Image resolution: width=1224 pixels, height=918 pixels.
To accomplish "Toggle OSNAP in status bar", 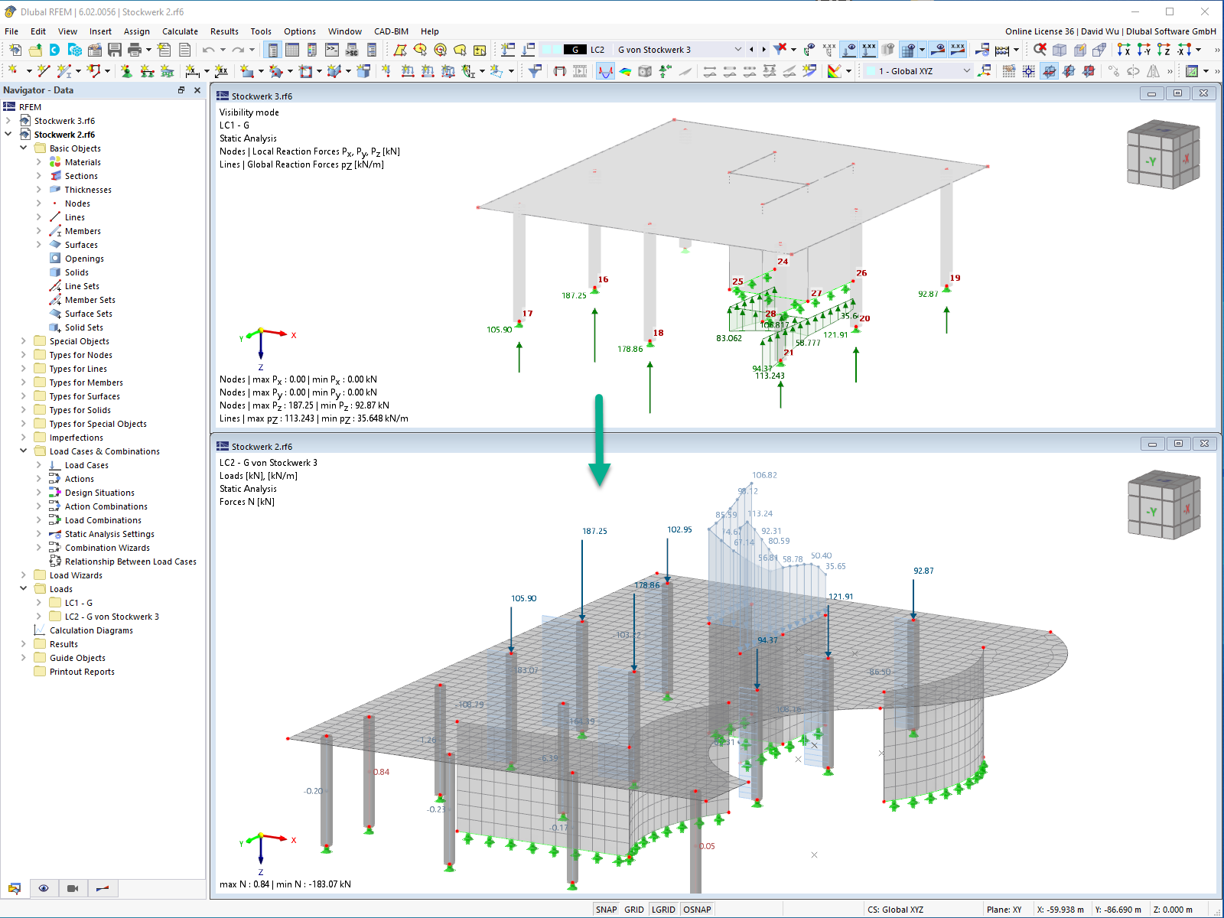I will coord(697,910).
